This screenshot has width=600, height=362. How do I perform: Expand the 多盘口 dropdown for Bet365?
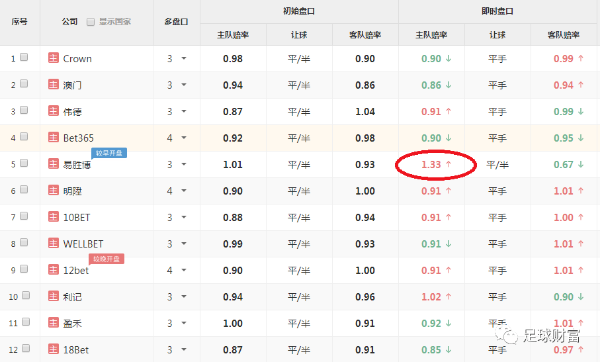(x=184, y=138)
